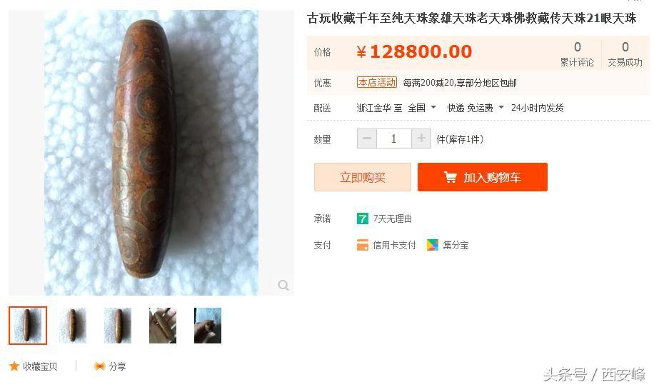Select the second bead thumbnail
654x387 pixels.
click(73, 326)
